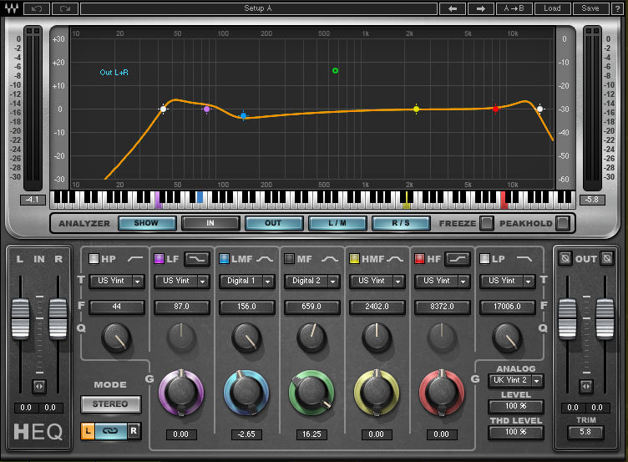Select the HP filter shape icon

coord(135,259)
